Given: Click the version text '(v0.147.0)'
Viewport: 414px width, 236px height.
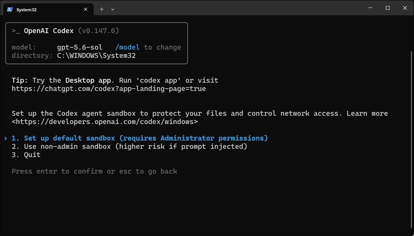Looking at the screenshot, I should pos(99,30).
